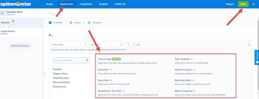Viewport: 259px width, 99px height.
Task: Open the Analytics tab
Action: click(103, 4)
